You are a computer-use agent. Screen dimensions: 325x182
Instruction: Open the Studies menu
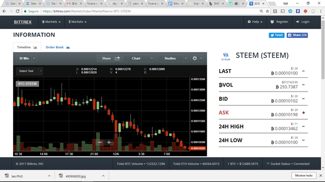pyautogui.click(x=170, y=59)
